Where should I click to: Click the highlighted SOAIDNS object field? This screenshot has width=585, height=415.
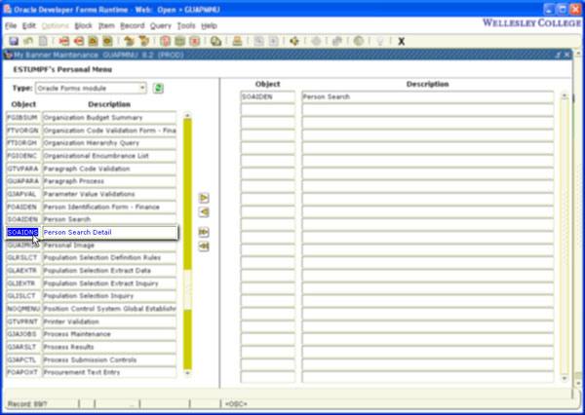[23, 232]
